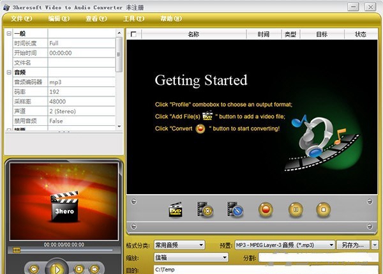The height and width of the screenshot is (274, 383).
Task: Click the 分割 input field
Action: pyautogui.click(x=319, y=257)
